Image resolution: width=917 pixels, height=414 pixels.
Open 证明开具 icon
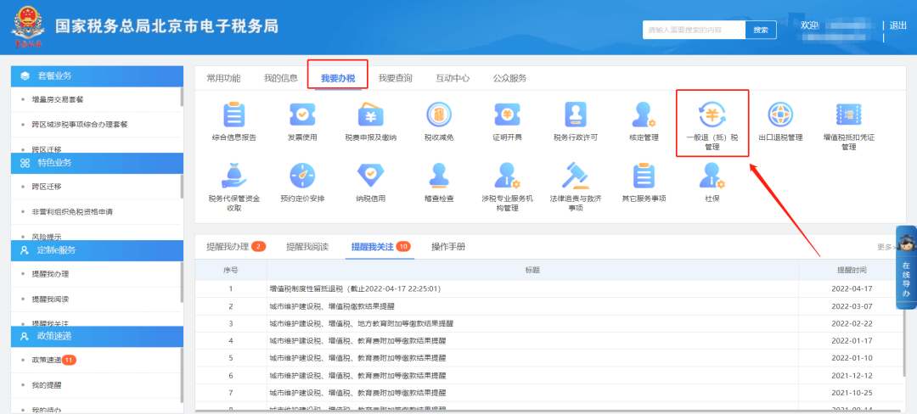(507, 115)
